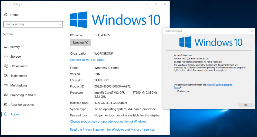
Task: Click Product ID 00326-10000-00000-AA872
Action: [113, 86]
